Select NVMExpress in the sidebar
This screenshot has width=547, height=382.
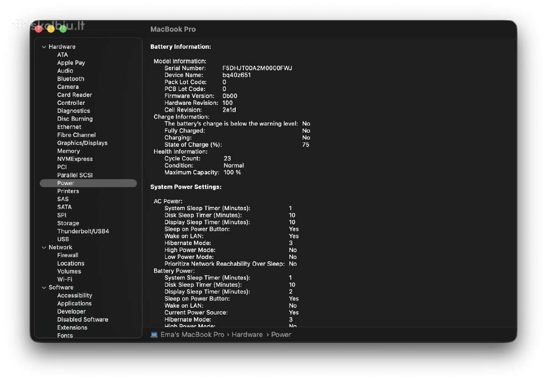tap(75, 159)
